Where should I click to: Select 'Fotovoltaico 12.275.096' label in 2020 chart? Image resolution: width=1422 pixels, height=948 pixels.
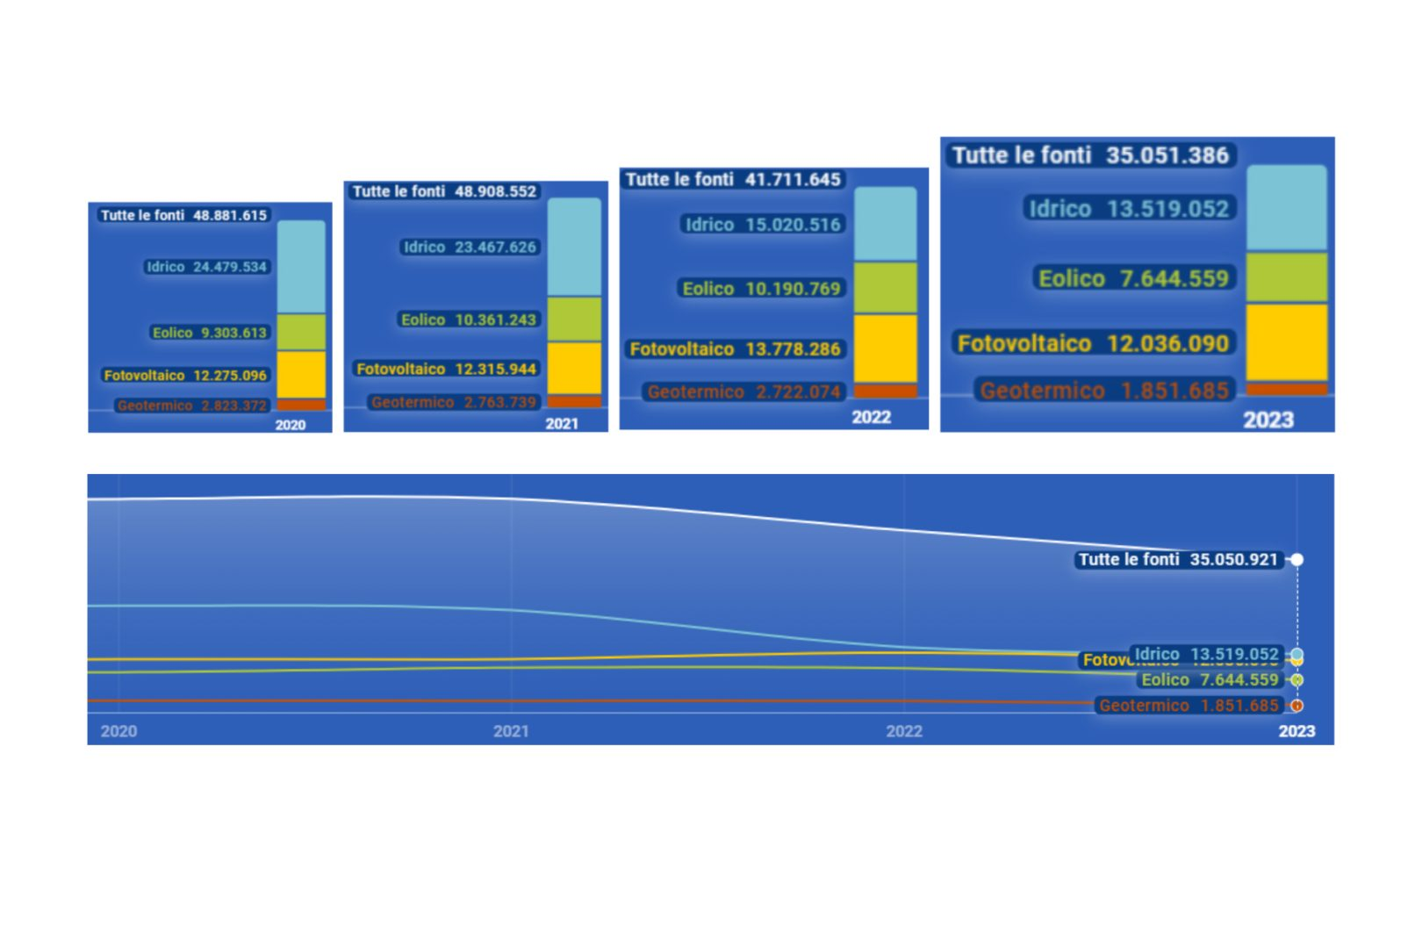(185, 375)
